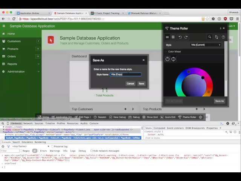Select the second layout icon in Theme Roller
Image resolution: width=241 pixels, height=181 pixels.
173,37
